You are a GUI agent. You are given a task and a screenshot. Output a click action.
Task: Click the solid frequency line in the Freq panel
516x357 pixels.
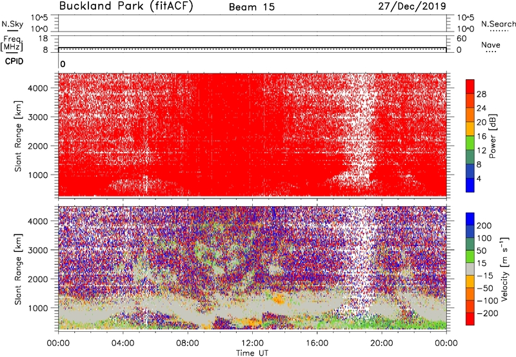[x=252, y=48]
